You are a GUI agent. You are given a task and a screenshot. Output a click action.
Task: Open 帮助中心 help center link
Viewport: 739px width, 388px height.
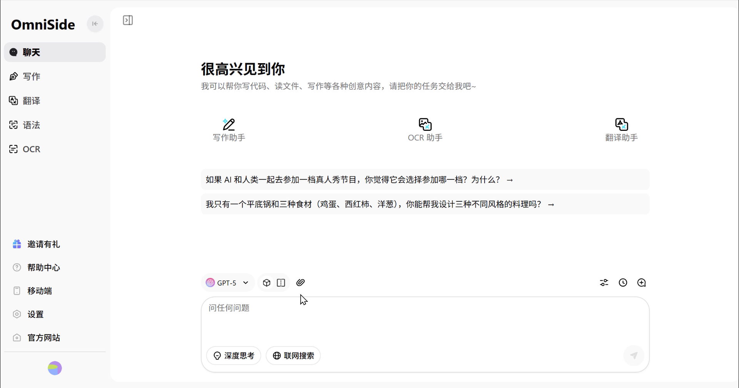(x=43, y=268)
